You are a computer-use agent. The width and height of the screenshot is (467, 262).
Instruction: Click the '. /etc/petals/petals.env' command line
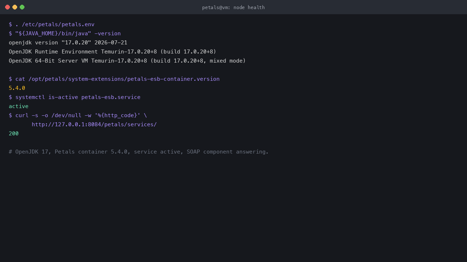click(x=51, y=24)
